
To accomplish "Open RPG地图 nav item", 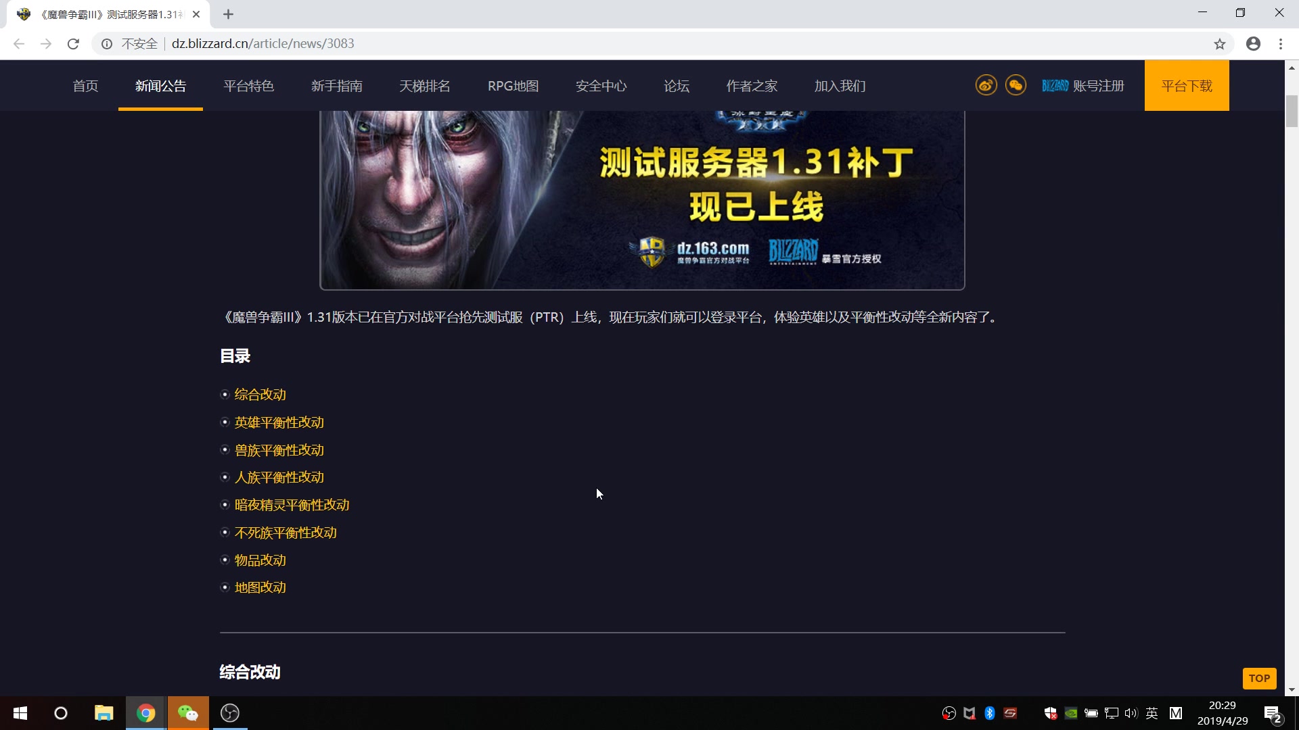I will click(513, 86).
